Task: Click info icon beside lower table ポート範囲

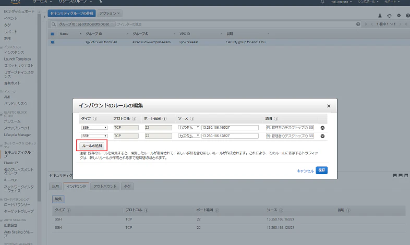Action: point(217,210)
